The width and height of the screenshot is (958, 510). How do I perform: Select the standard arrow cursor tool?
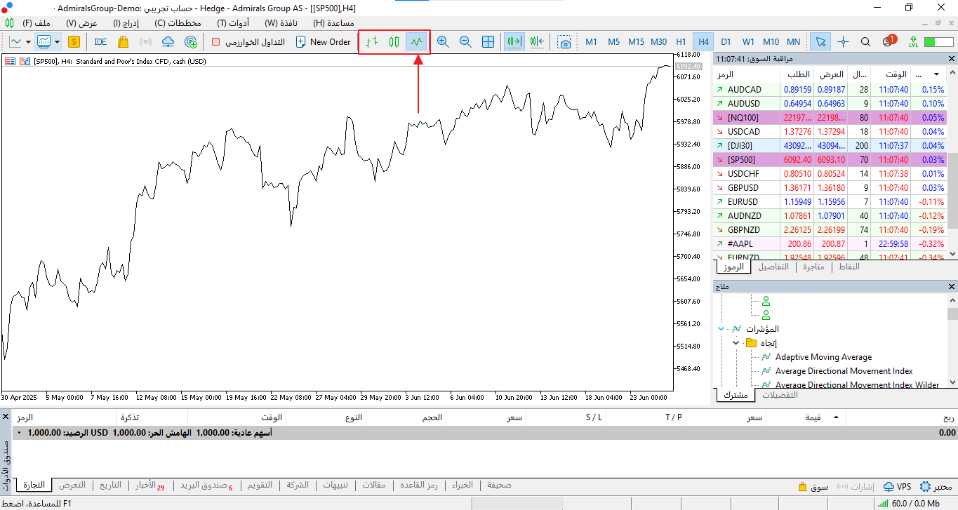point(819,42)
